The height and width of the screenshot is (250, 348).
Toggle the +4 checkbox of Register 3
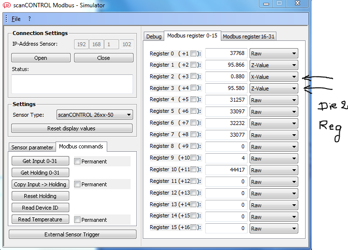(193, 88)
